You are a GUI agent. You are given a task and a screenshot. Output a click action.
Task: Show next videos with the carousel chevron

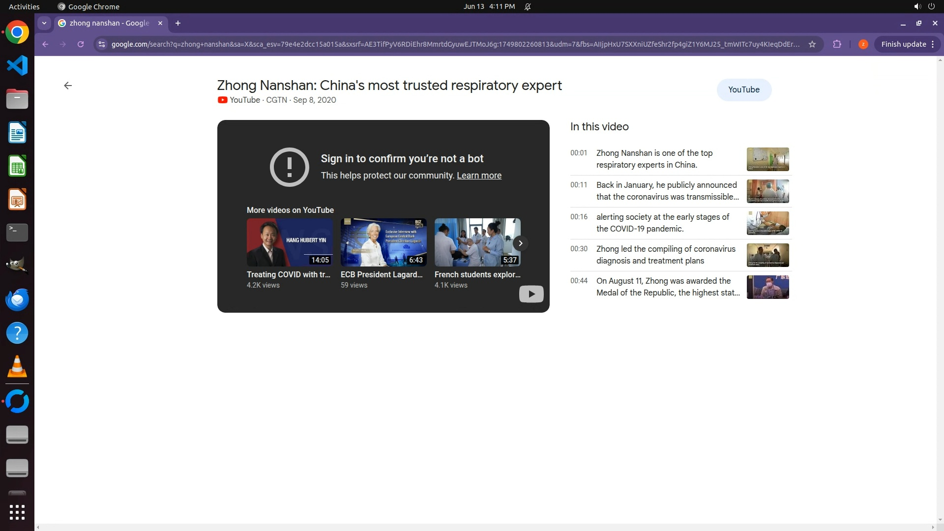(x=520, y=243)
